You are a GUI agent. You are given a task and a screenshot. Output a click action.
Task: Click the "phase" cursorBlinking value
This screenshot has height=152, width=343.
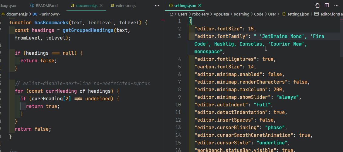click(275, 127)
